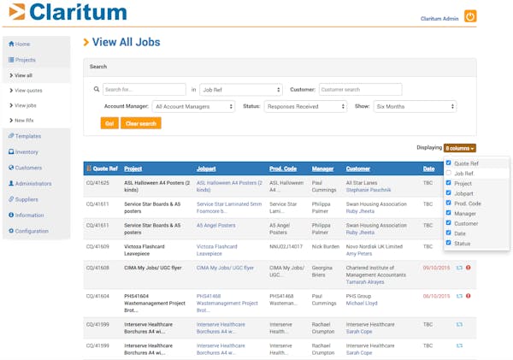The image size is (513, 360).
Task: Uncheck the Status column checkbox
Action: click(449, 243)
